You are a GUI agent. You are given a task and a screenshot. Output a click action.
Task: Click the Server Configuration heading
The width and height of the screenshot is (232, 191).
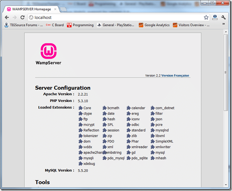point(63,88)
